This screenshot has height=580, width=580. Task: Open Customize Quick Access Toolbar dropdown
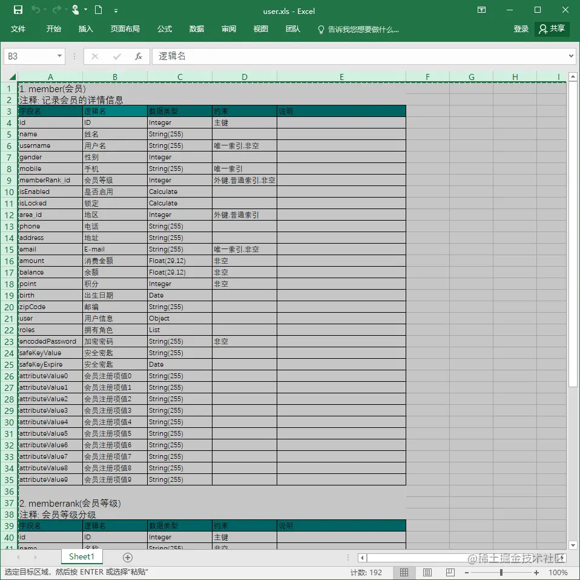(x=116, y=11)
